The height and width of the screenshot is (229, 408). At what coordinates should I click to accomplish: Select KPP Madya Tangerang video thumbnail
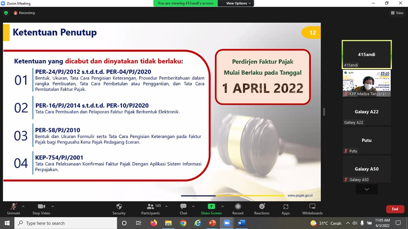coord(367,83)
